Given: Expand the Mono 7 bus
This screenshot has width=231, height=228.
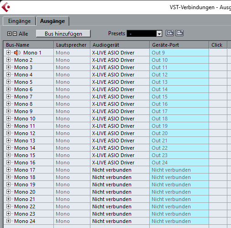Looking at the screenshot, I should [x=9, y=97].
